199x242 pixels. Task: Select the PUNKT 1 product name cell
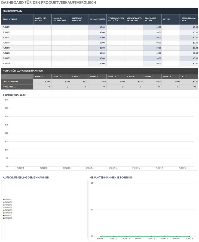[17, 27]
